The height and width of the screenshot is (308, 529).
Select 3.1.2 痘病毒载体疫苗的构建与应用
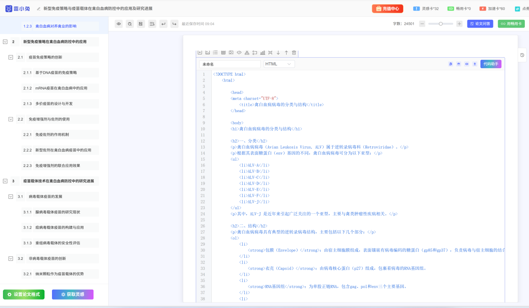tap(60, 228)
